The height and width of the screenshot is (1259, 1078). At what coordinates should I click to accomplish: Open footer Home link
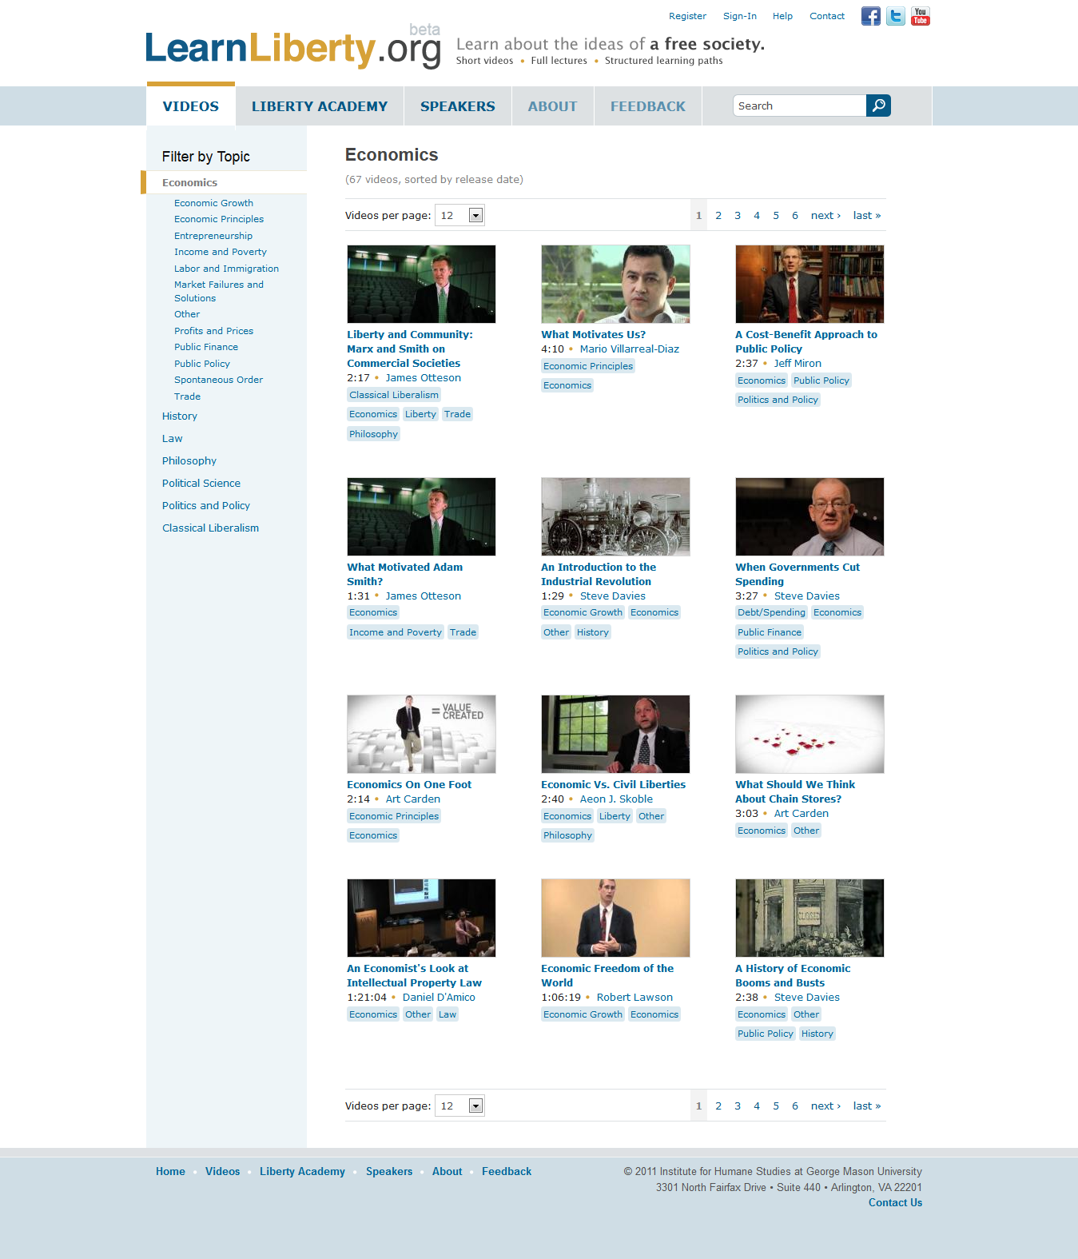(x=170, y=1171)
